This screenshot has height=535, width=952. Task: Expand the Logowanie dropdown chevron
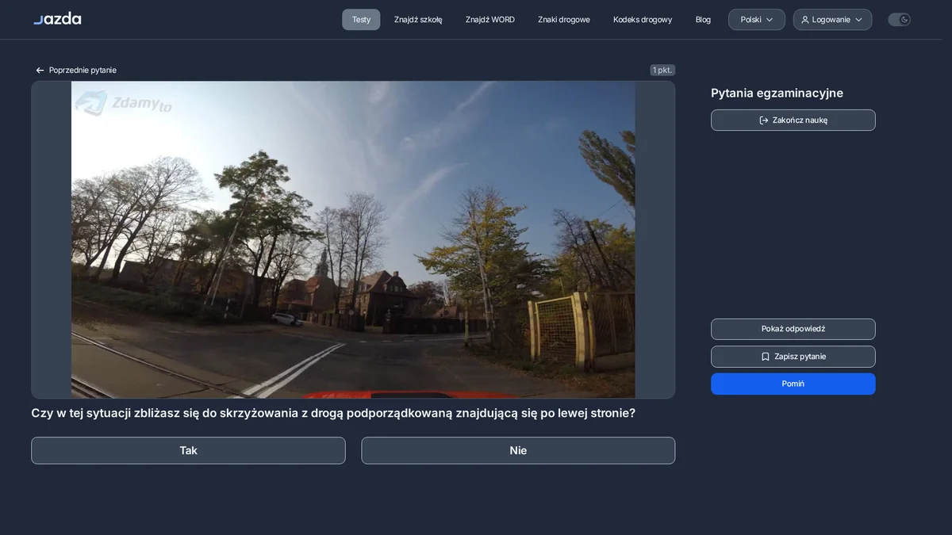(x=858, y=20)
